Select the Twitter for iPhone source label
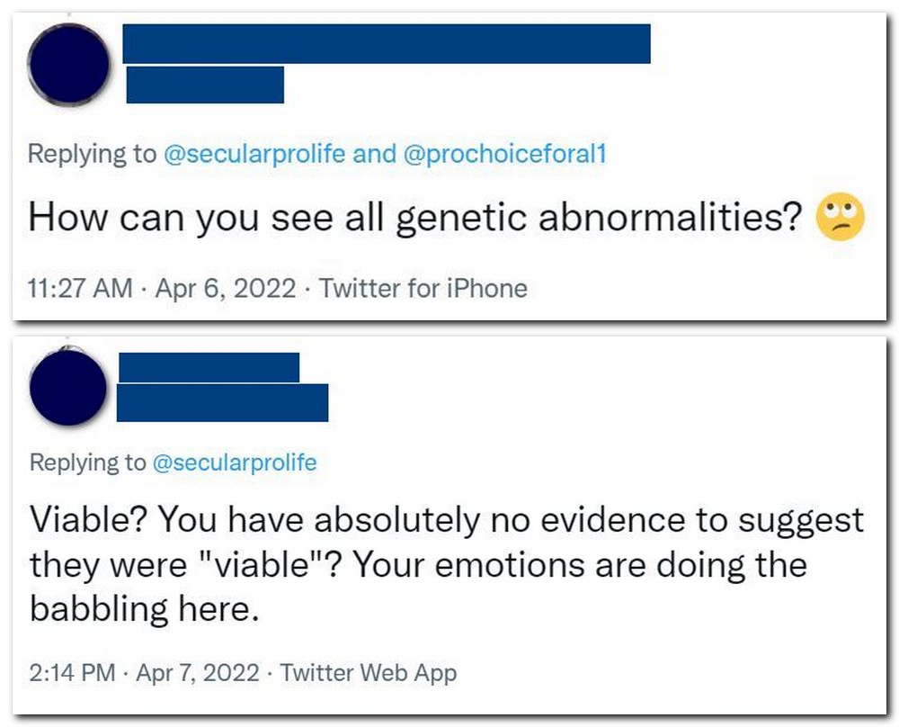899x727 pixels. 423,289
